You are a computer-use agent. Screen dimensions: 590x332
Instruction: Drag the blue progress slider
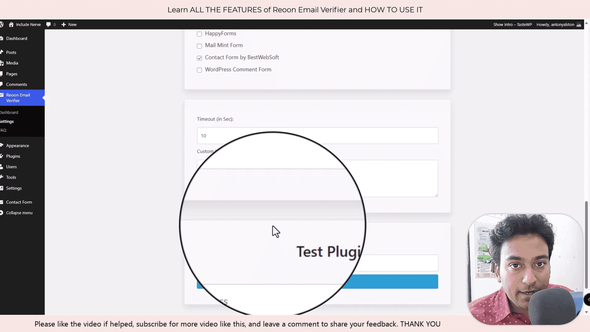tap(317, 282)
